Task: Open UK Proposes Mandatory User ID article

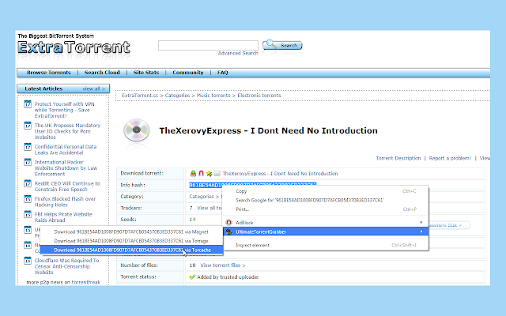Action: pyautogui.click(x=67, y=131)
